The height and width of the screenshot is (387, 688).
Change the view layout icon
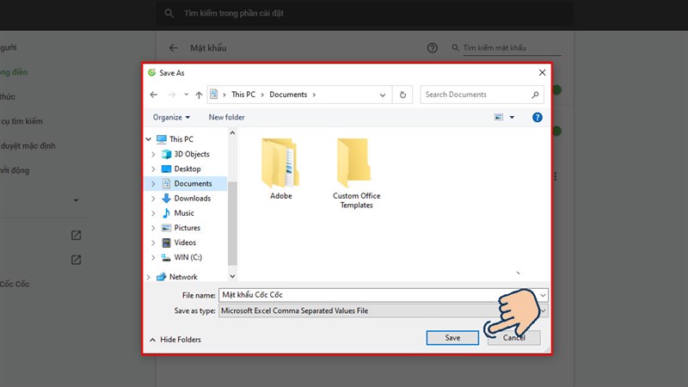click(x=499, y=117)
